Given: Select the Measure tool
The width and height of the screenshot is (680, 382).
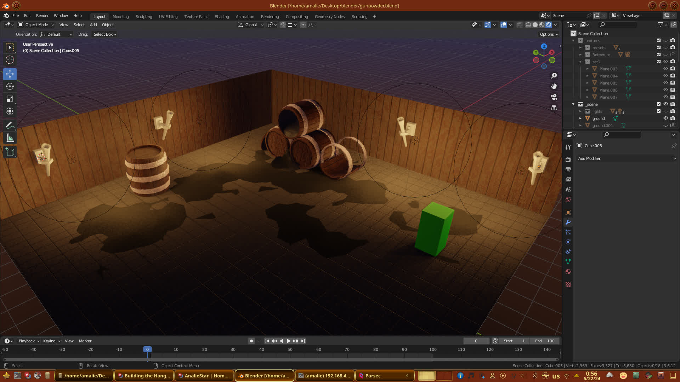Looking at the screenshot, I should click(x=10, y=138).
